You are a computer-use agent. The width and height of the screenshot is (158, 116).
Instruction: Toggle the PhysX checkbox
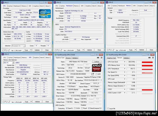[x=82, y=108]
